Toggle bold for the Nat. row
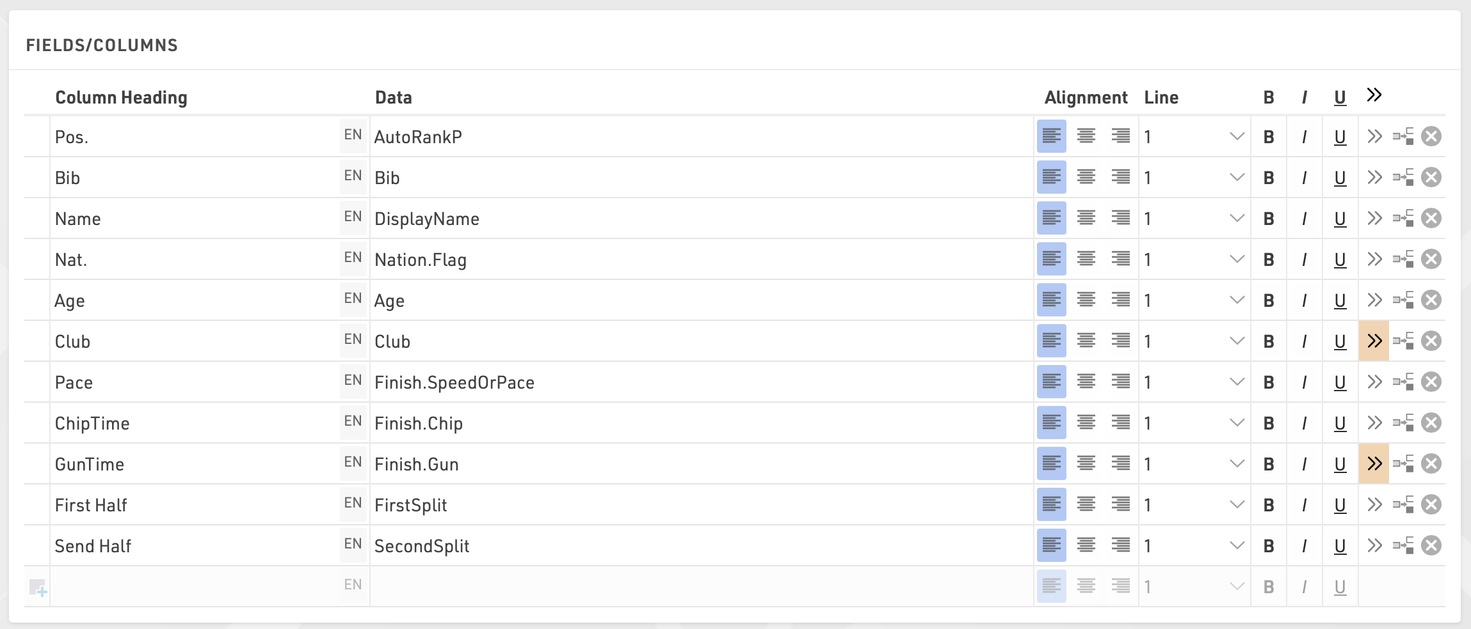Image resolution: width=1471 pixels, height=629 pixels. coord(1269,260)
